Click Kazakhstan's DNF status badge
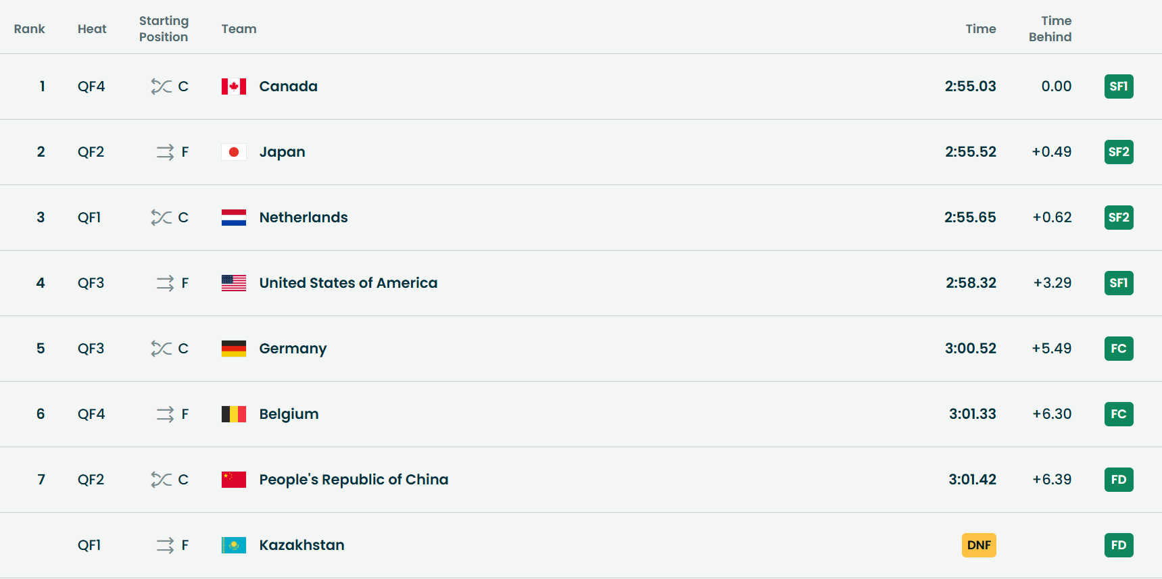Screen dimensions: 1162x579 (979, 545)
